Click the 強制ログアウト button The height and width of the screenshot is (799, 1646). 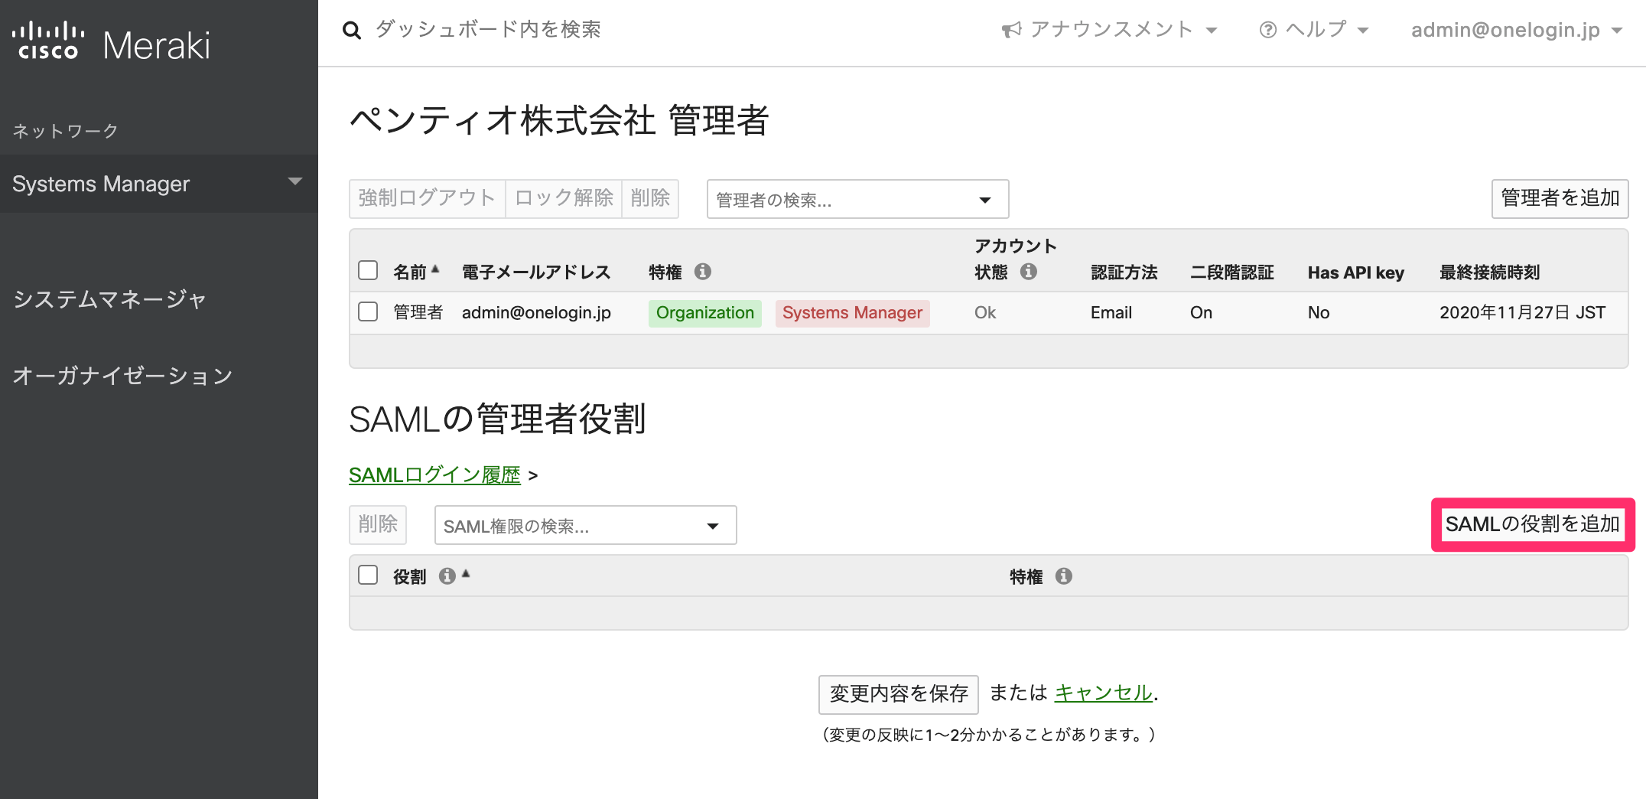[428, 198]
